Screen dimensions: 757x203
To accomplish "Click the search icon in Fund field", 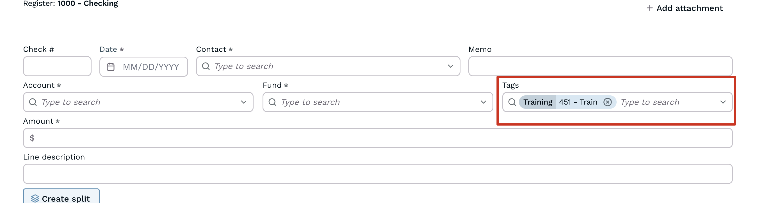I will [272, 102].
